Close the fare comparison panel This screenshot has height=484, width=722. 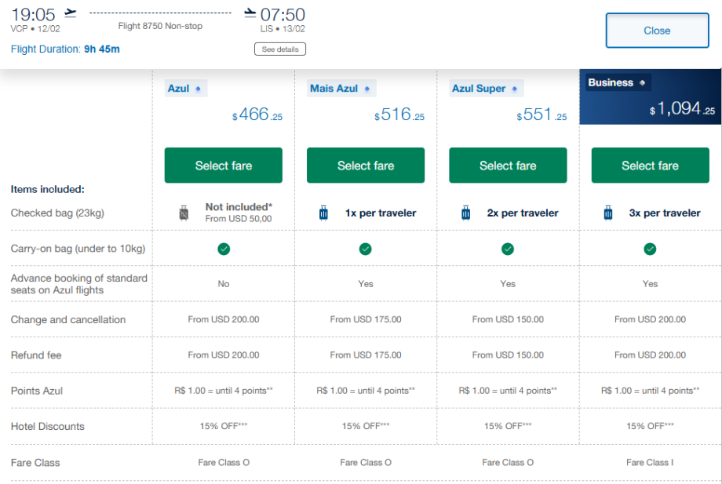click(657, 31)
